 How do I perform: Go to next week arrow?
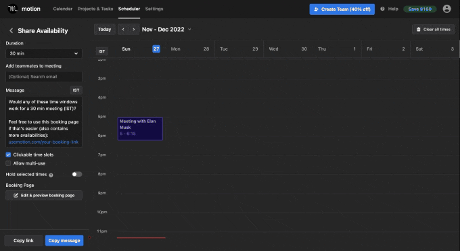coord(134,29)
